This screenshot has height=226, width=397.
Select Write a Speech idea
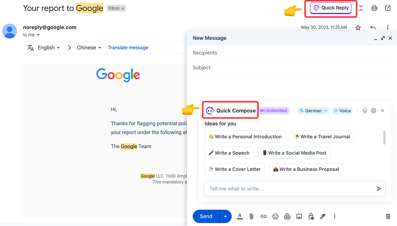[x=229, y=153]
